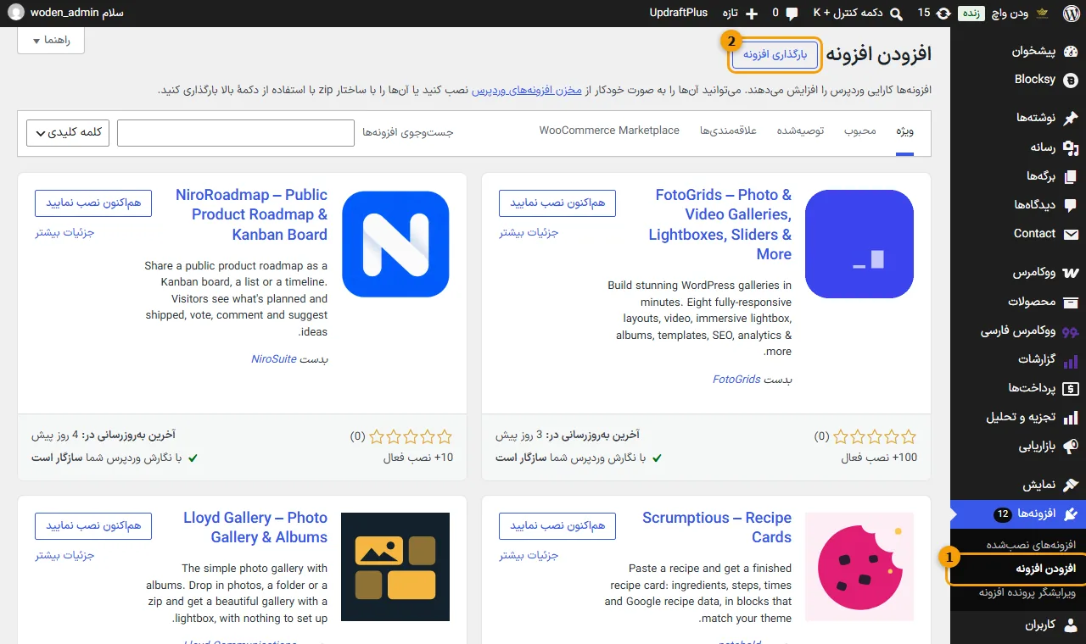Select the WooCommerce Marketplace tab

609,130
